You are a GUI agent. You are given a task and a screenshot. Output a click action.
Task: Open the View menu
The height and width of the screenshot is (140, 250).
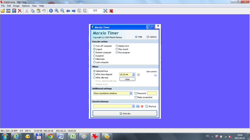pos(35,6)
